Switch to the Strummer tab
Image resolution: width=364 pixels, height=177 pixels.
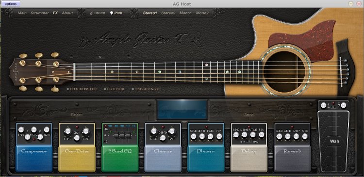pyautogui.click(x=40, y=13)
